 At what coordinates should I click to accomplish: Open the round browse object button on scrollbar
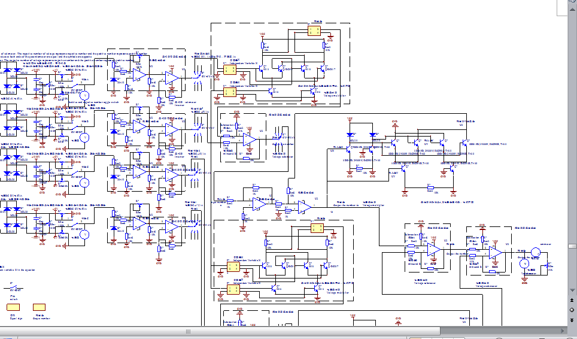pyautogui.click(x=572, y=310)
